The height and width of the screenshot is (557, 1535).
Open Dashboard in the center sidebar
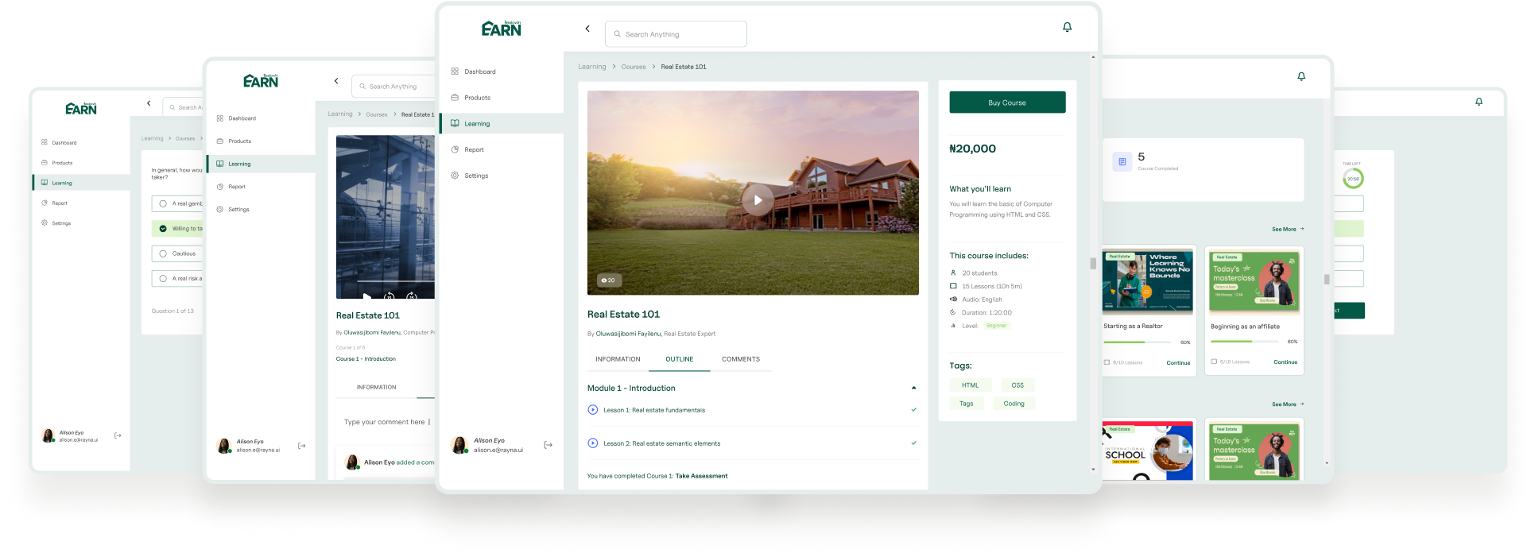point(479,72)
